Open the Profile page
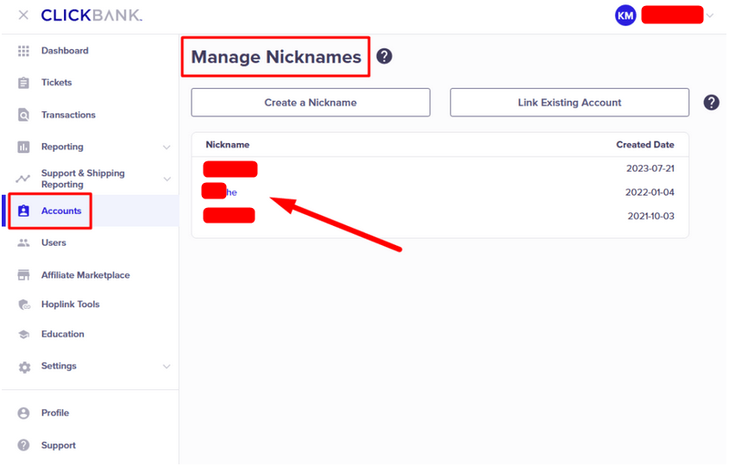 click(x=55, y=413)
